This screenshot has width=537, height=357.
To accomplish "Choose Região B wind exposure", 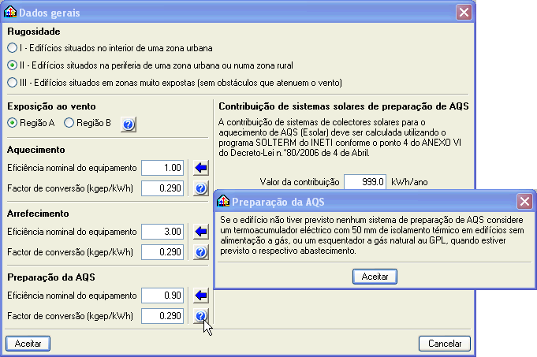I will point(69,123).
